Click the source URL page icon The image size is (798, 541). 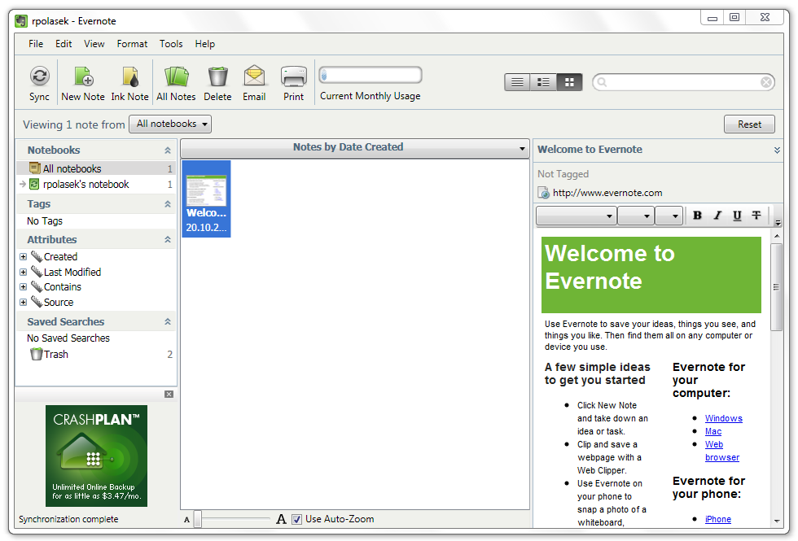544,193
